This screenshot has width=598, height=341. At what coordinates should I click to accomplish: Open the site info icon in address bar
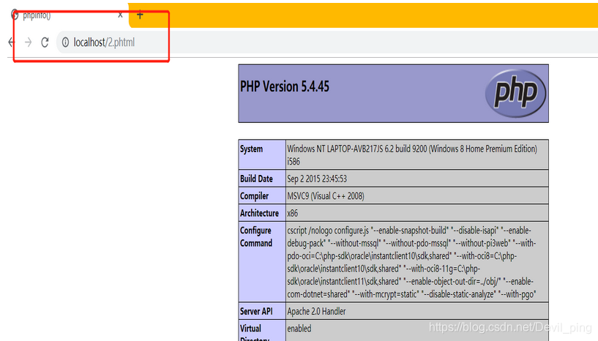(65, 42)
